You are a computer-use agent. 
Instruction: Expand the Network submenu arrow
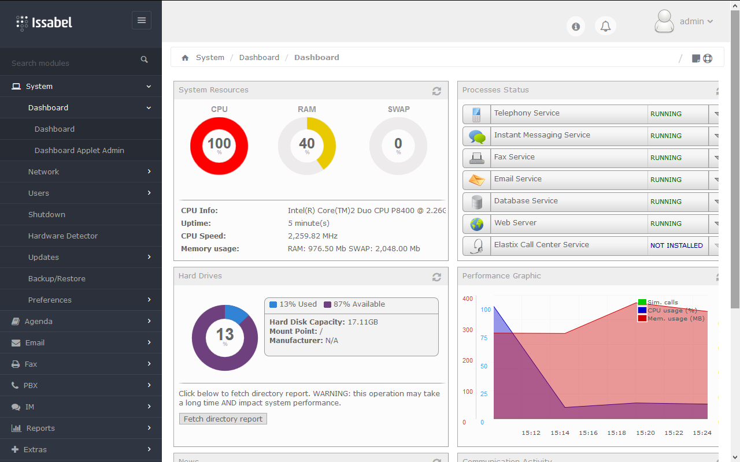click(x=149, y=172)
